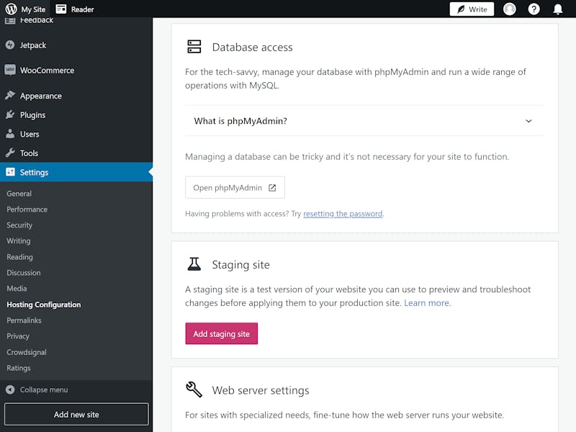This screenshot has width=576, height=432.
Task: Click the chevron beside What is phpMyAdmin
Action: point(528,121)
